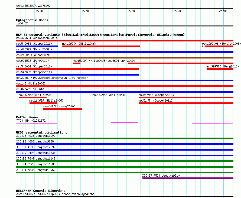Screen dimensions: 241x198
Task: Click the 2574k ruler position label
Action: tap(39, 11)
